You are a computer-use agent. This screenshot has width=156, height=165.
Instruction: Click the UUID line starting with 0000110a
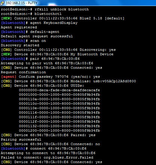tap(60, 99)
